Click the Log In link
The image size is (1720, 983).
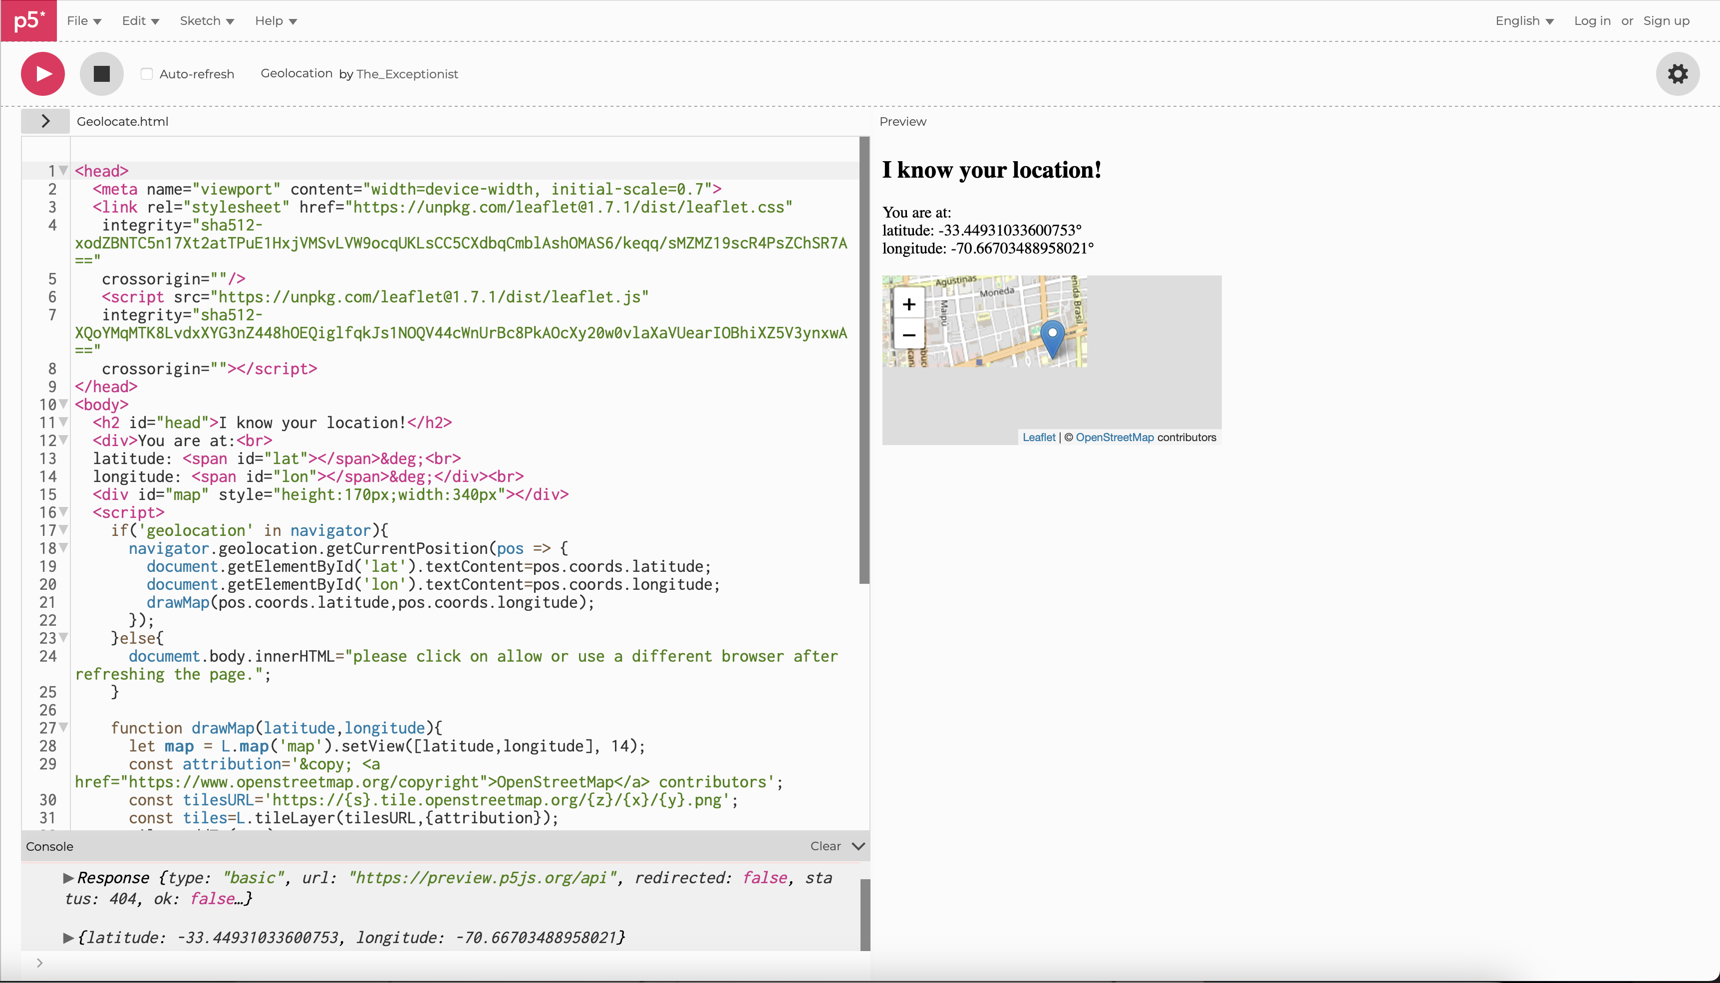tap(1592, 20)
